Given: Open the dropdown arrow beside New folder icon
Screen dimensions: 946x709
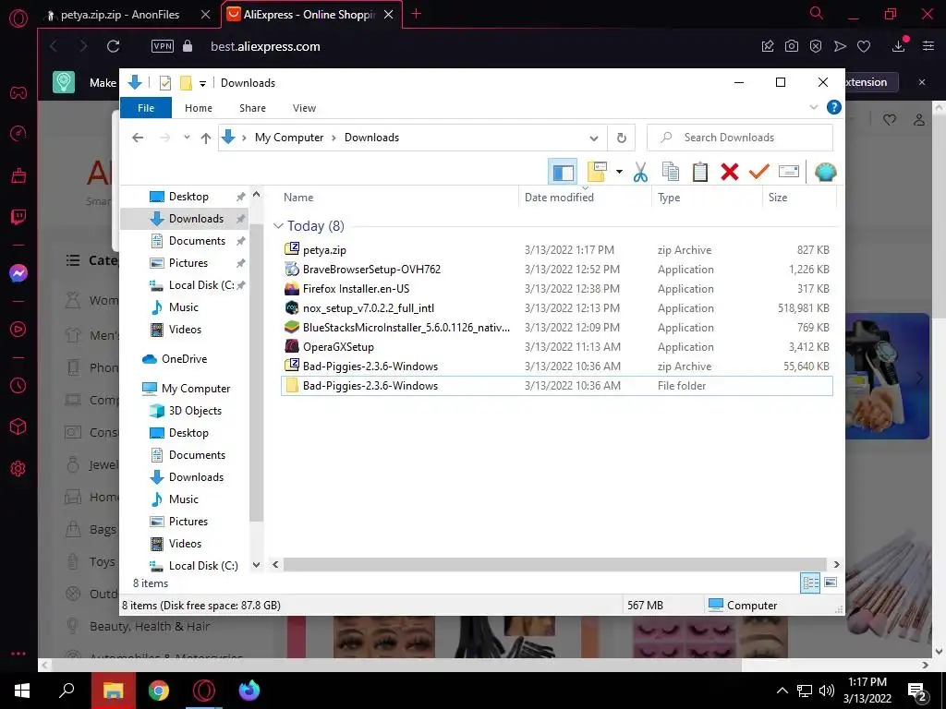Looking at the screenshot, I should pos(619,173).
